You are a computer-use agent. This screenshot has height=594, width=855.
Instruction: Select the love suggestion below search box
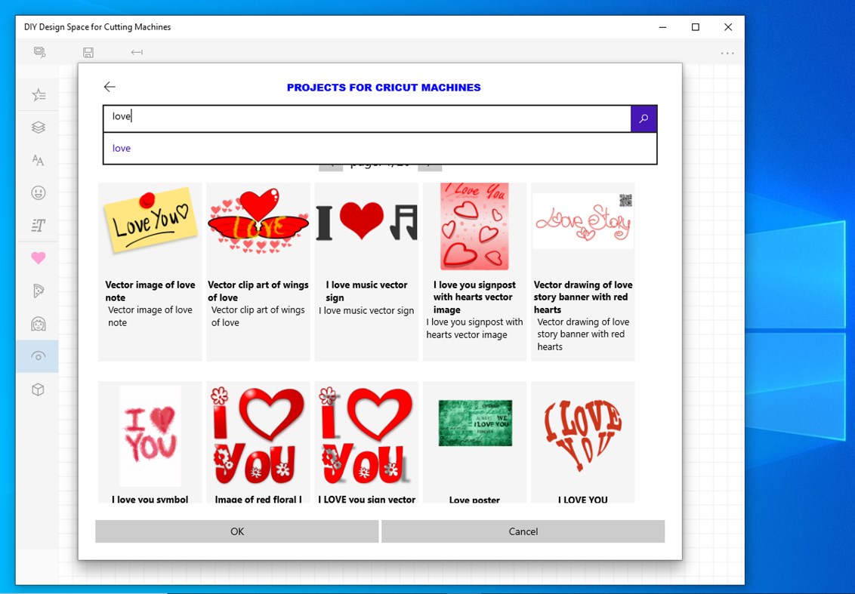point(122,148)
